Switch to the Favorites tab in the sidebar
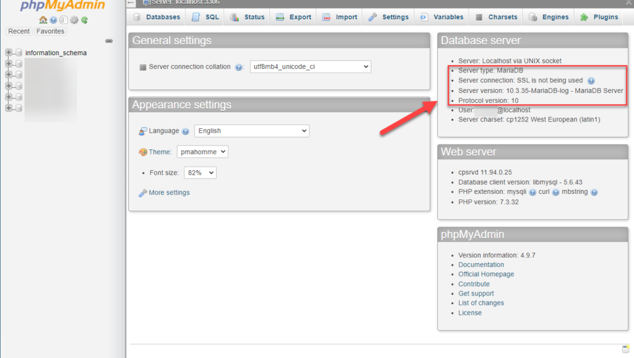Image resolution: width=634 pixels, height=358 pixels. [x=50, y=31]
